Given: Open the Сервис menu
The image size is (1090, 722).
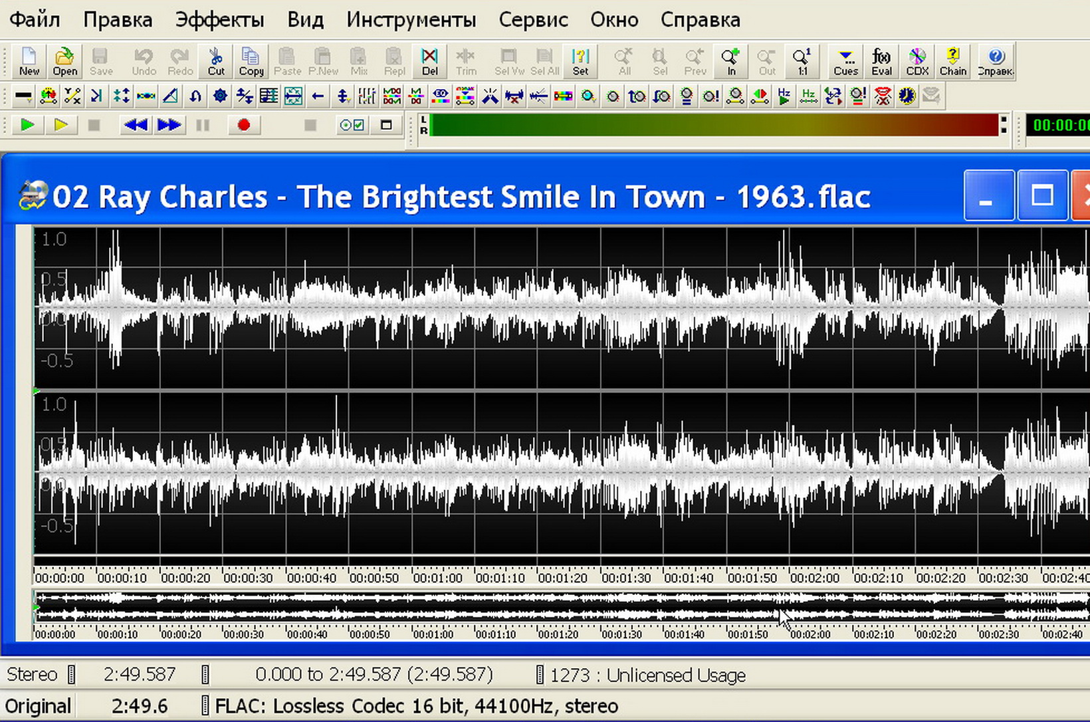Looking at the screenshot, I should coord(534,20).
